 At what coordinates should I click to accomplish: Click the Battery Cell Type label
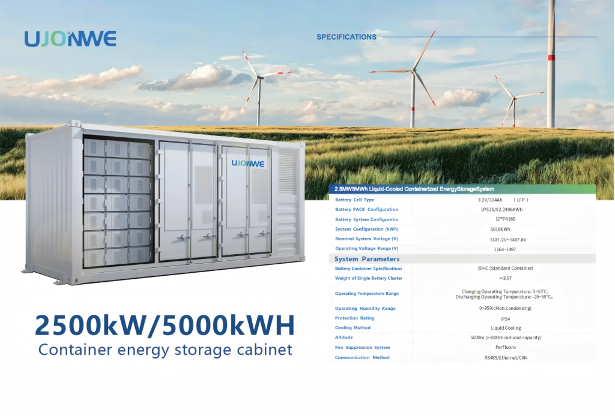(x=354, y=200)
